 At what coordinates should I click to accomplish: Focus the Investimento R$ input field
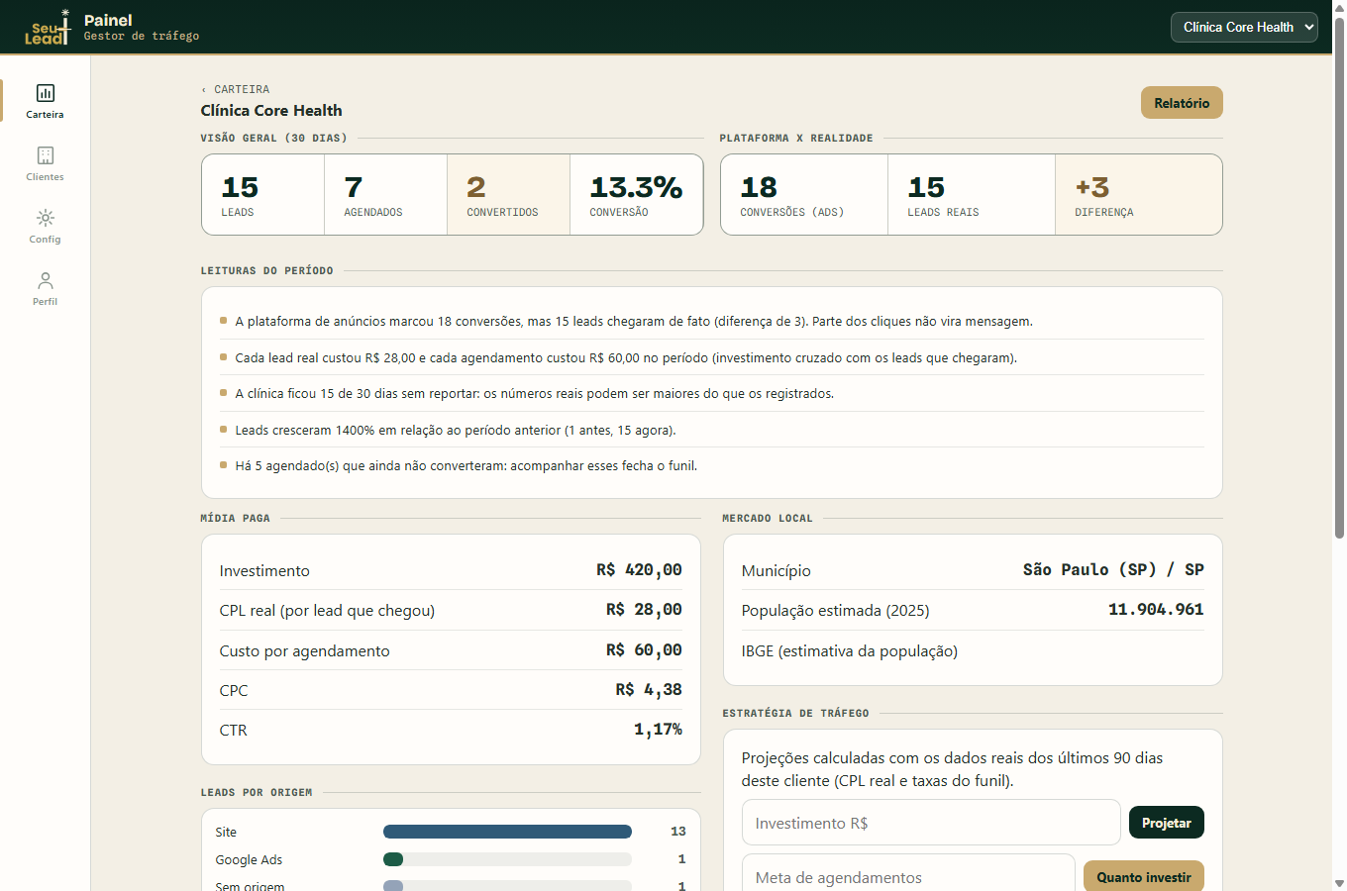click(x=931, y=823)
